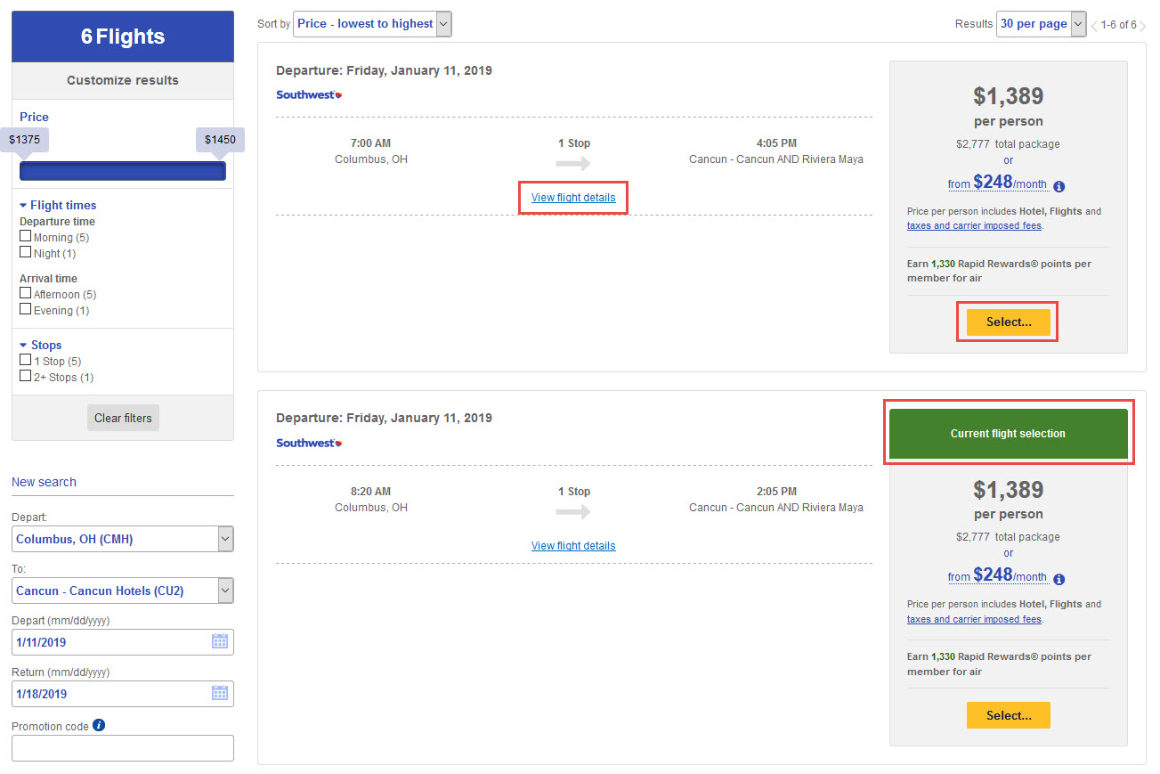
Task: Click the Current flight selection banner
Action: point(1008,434)
